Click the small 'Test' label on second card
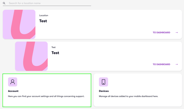Image resolution: width=184 pixels, height=109 pixels. (x=54, y=47)
